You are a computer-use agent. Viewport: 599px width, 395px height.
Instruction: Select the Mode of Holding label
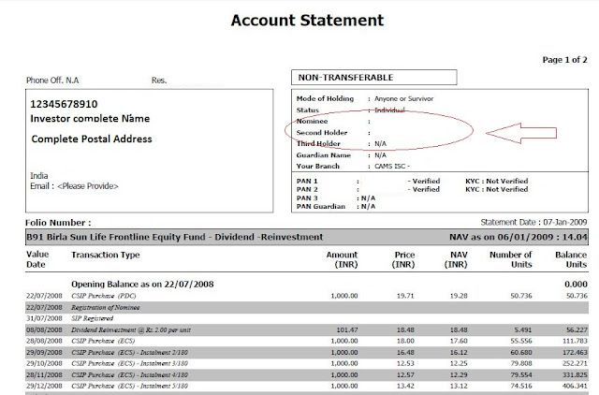[325, 98]
